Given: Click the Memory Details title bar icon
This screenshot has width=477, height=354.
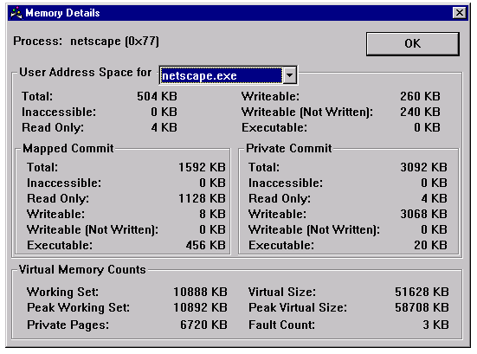Looking at the screenshot, I should click(16, 13).
